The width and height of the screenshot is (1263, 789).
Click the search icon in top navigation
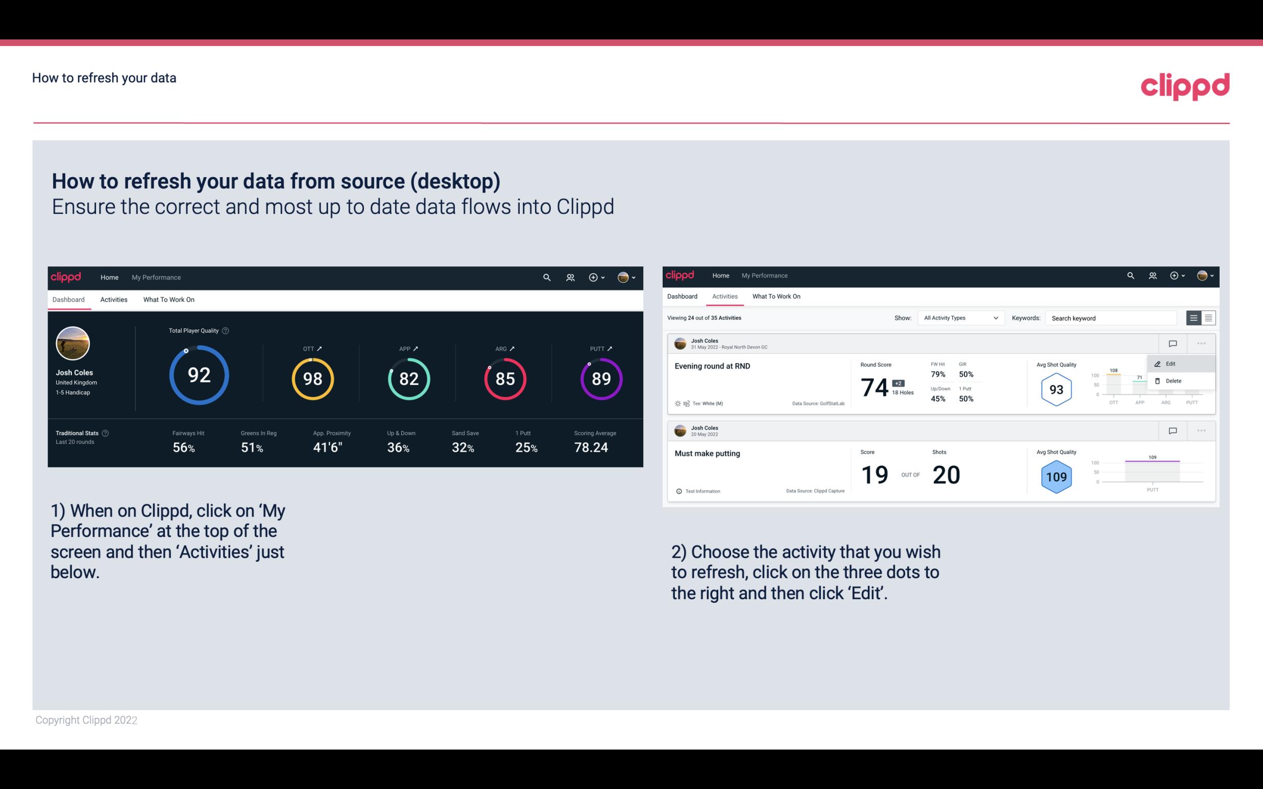click(x=546, y=276)
